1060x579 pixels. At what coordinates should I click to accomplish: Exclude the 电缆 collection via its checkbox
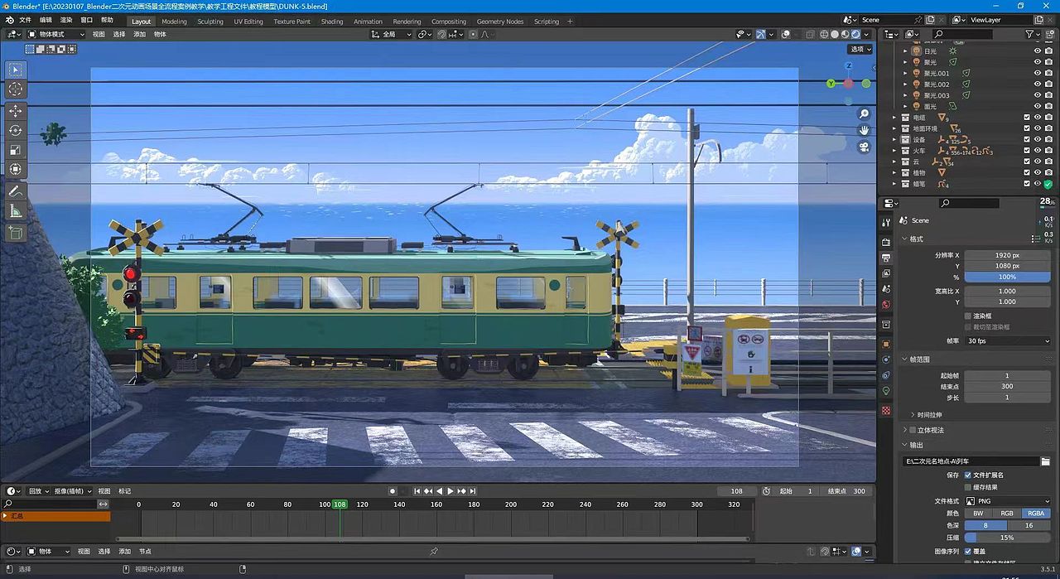pyautogui.click(x=1027, y=118)
